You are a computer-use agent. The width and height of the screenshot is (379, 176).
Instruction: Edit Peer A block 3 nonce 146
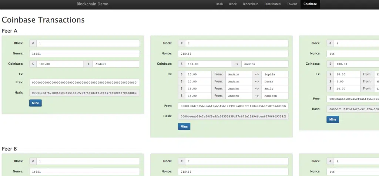tap(353, 54)
